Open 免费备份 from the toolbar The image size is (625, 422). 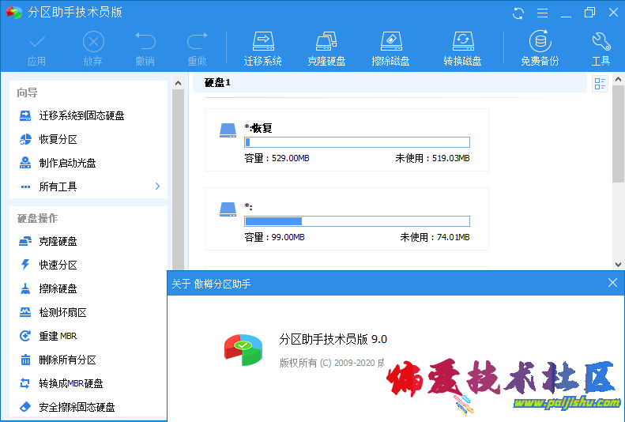540,48
